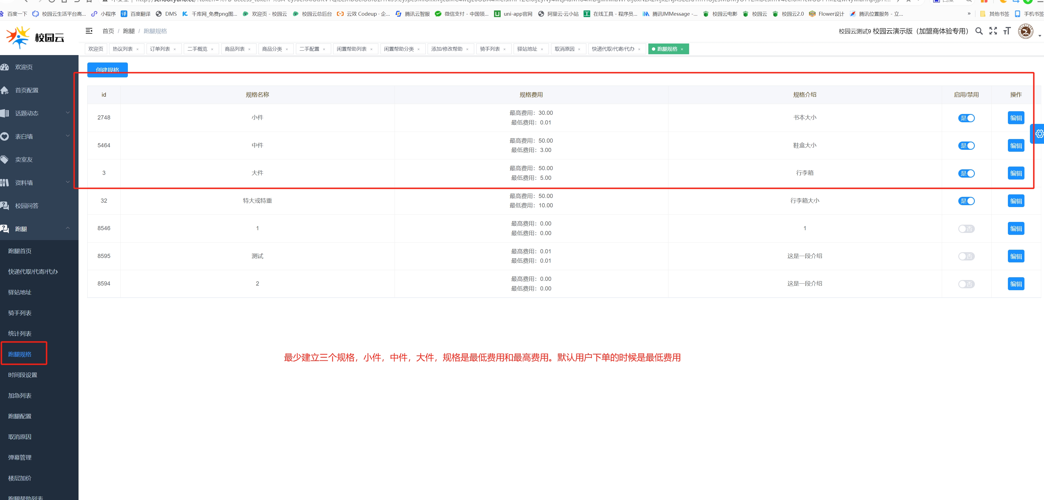1044x500 pixels.
Task: Open the 百度翻译 bookmark
Action: 136,14
